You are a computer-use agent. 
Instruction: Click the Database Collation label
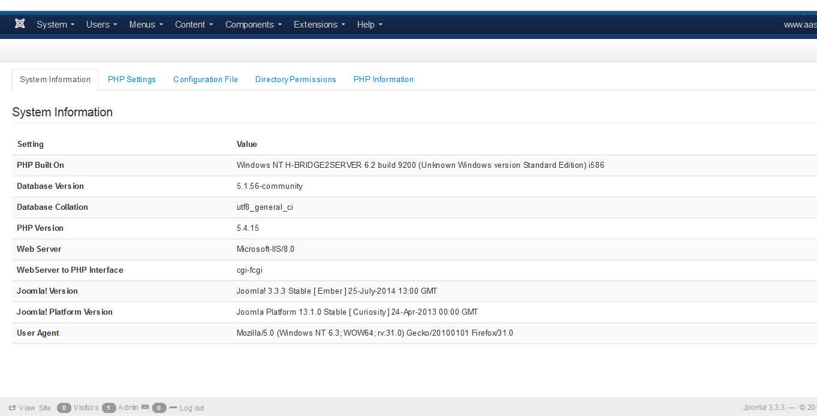[52, 207]
